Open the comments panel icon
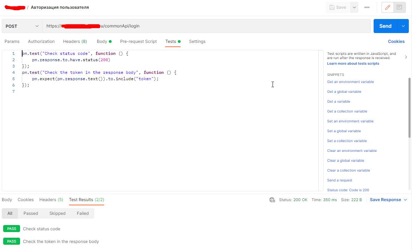This screenshot has height=250, width=412. [x=400, y=7]
